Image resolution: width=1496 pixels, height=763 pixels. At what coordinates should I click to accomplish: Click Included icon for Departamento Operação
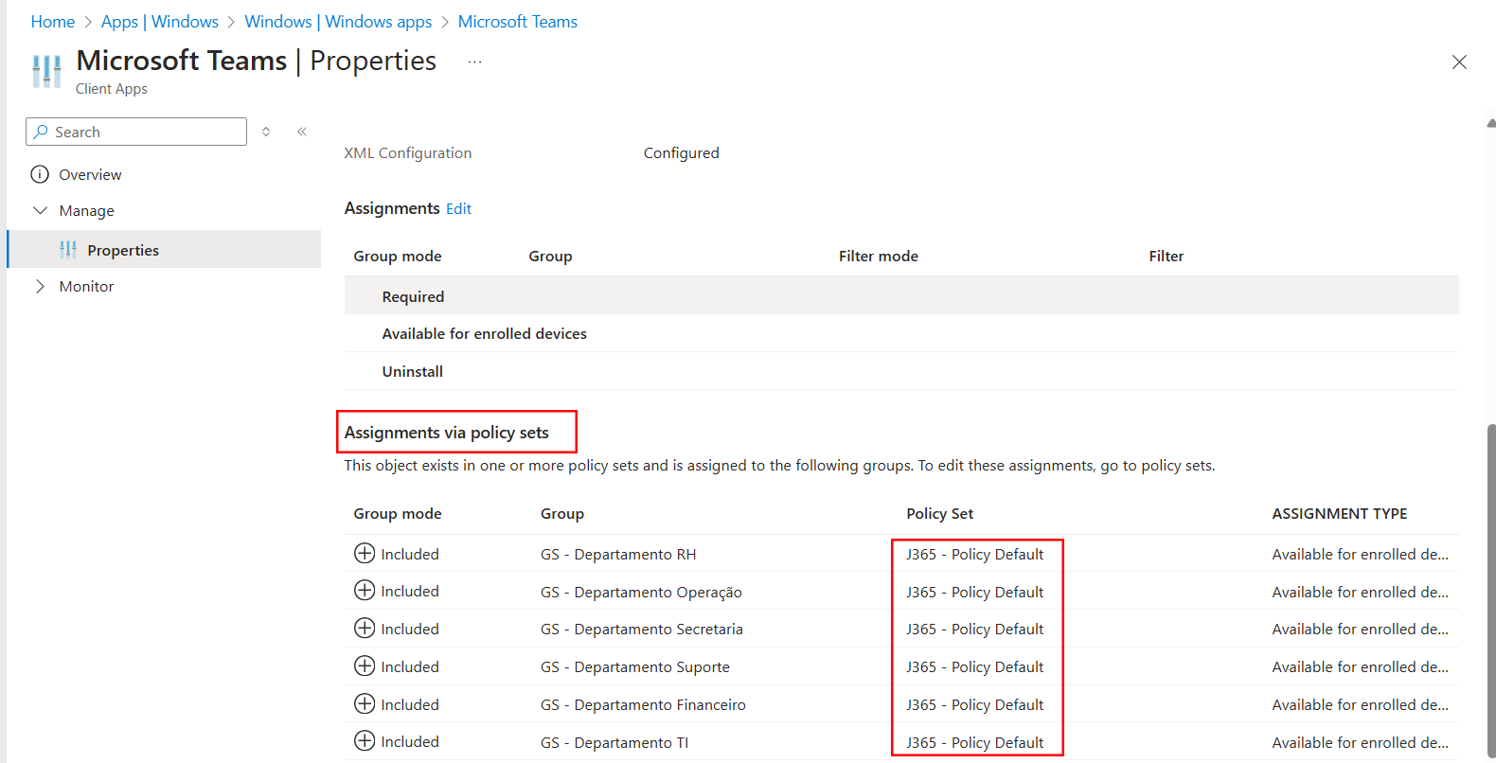pyautogui.click(x=365, y=590)
